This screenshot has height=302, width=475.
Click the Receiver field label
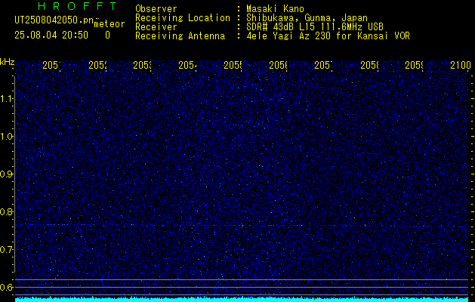point(156,27)
